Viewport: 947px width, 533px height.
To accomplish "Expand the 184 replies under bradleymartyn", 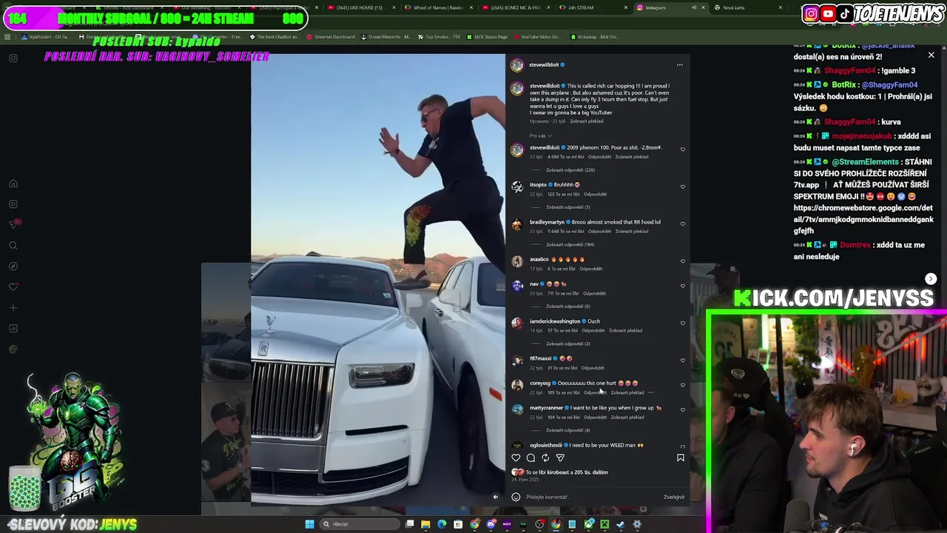I will pyautogui.click(x=570, y=244).
